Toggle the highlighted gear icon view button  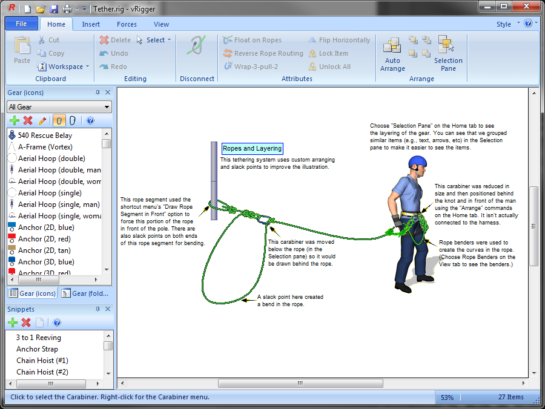(59, 121)
